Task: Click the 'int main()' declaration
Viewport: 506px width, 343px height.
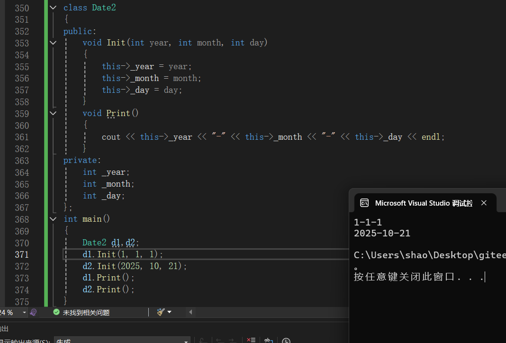Action: [87, 219]
